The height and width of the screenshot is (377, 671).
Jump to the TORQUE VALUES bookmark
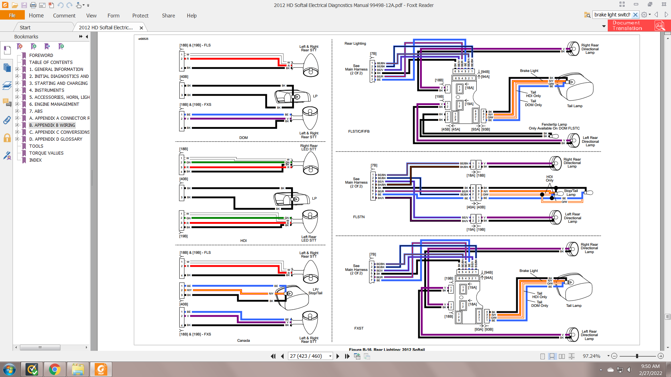tap(46, 153)
